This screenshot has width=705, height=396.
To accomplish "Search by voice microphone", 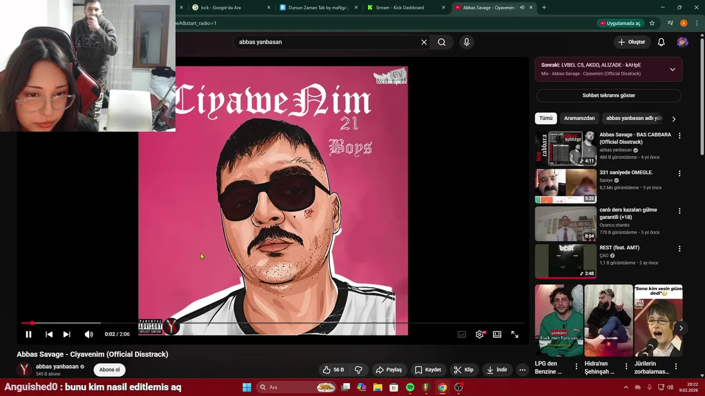I will (467, 42).
